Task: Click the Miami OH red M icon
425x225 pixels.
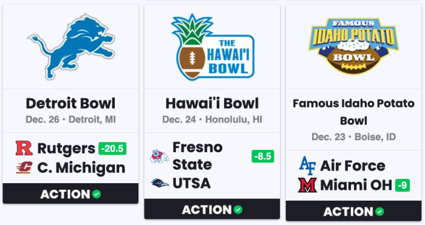Action: 307,185
